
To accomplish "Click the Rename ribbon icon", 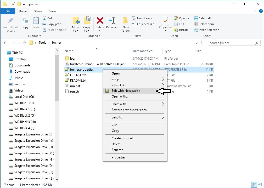I will point(111,21).
